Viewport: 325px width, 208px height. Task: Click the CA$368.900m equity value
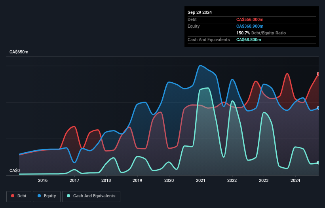[x=250, y=26]
